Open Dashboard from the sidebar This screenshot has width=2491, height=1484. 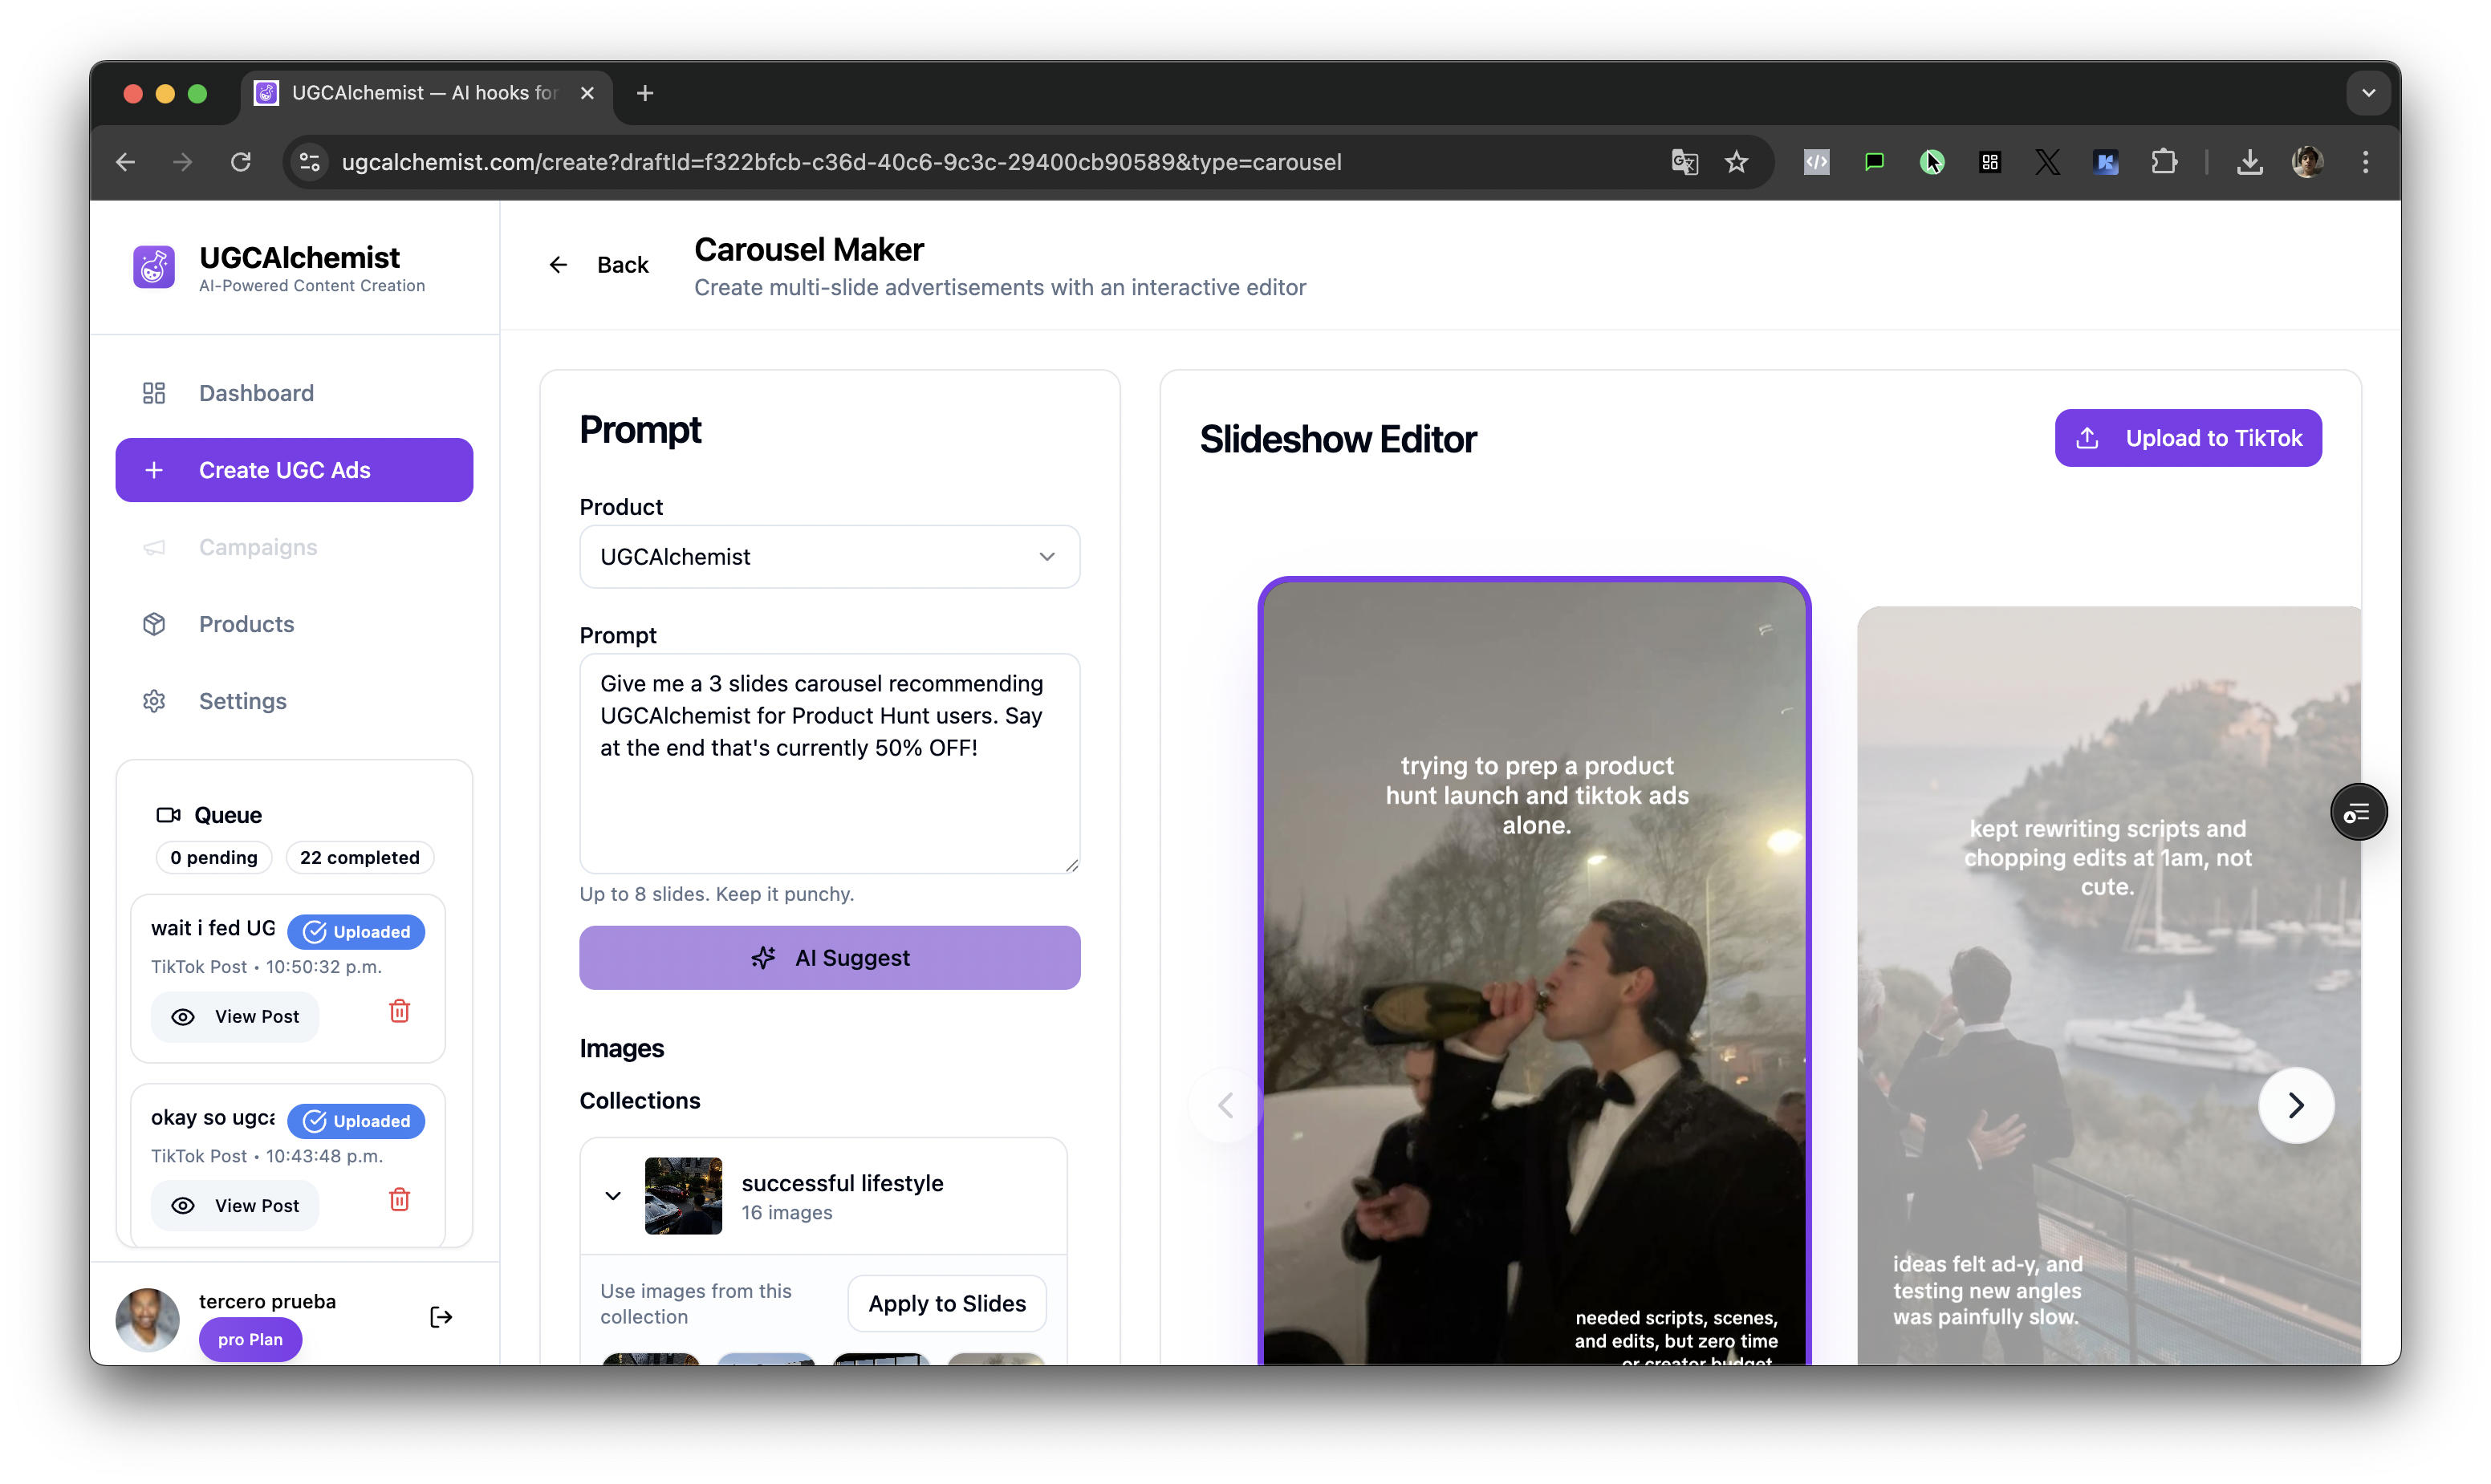point(256,393)
